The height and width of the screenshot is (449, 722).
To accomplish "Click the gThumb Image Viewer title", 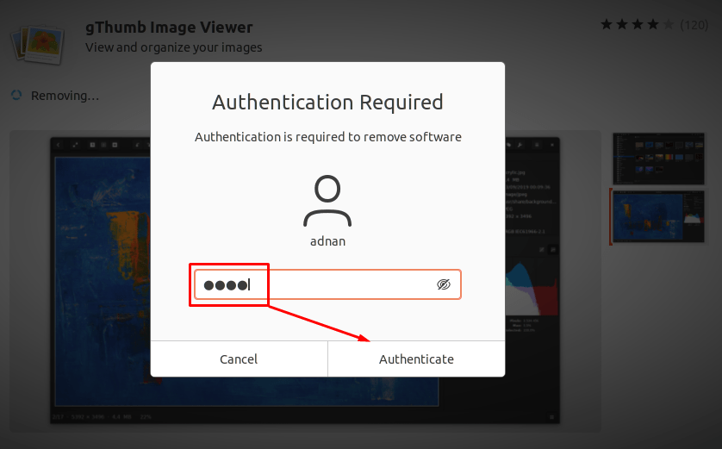I will coord(169,28).
